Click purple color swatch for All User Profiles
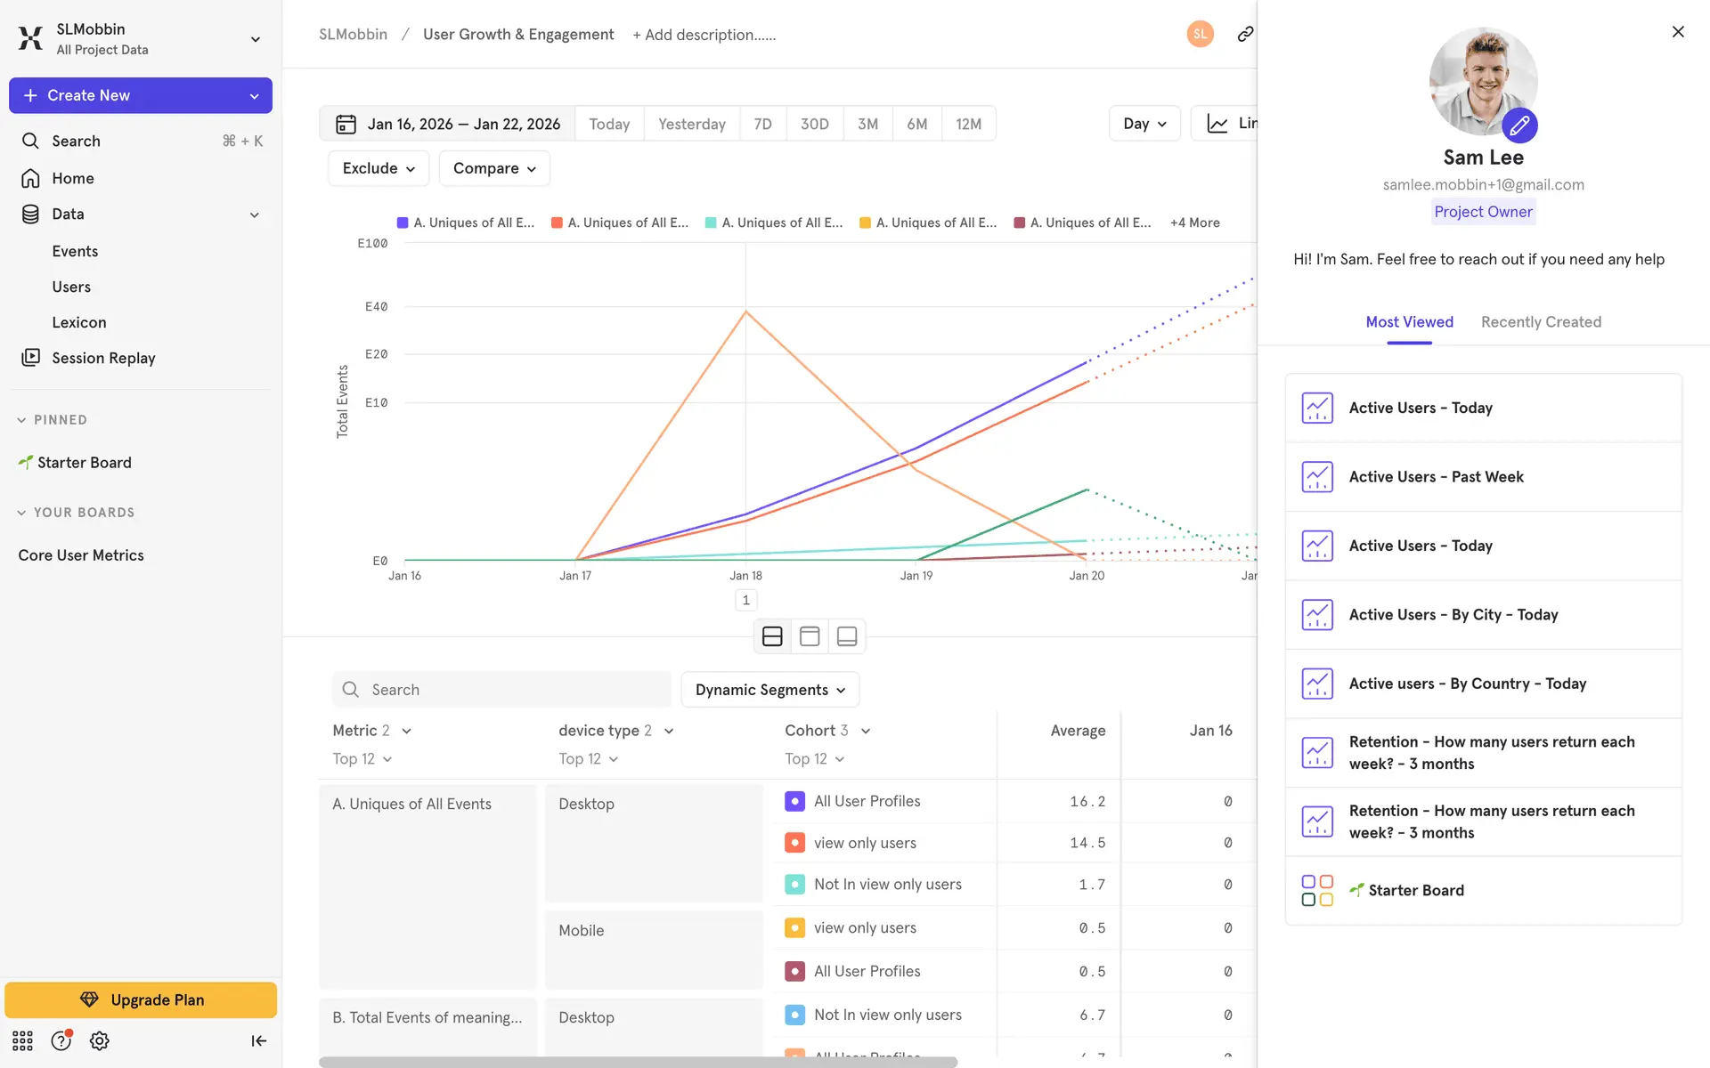This screenshot has width=1710, height=1068. 794,801
